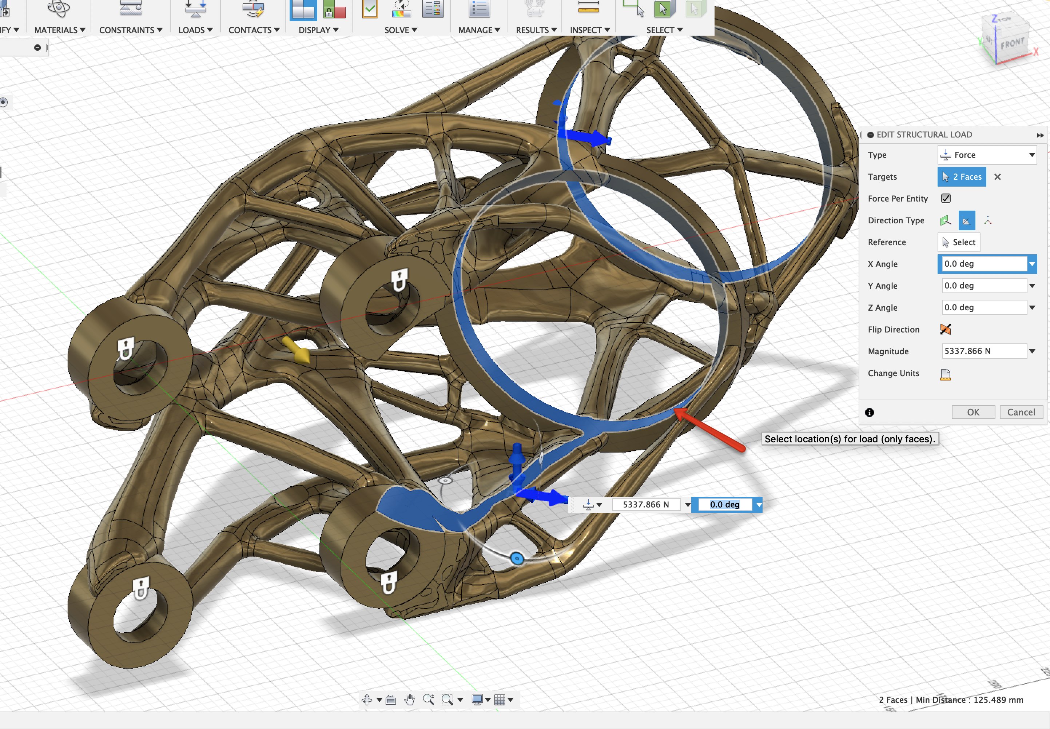Click the Grid and Snaps icon

pyautogui.click(x=500, y=699)
